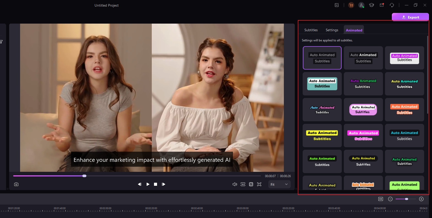Open the headset customer support icon
This screenshot has width=432, height=218.
click(392, 5)
